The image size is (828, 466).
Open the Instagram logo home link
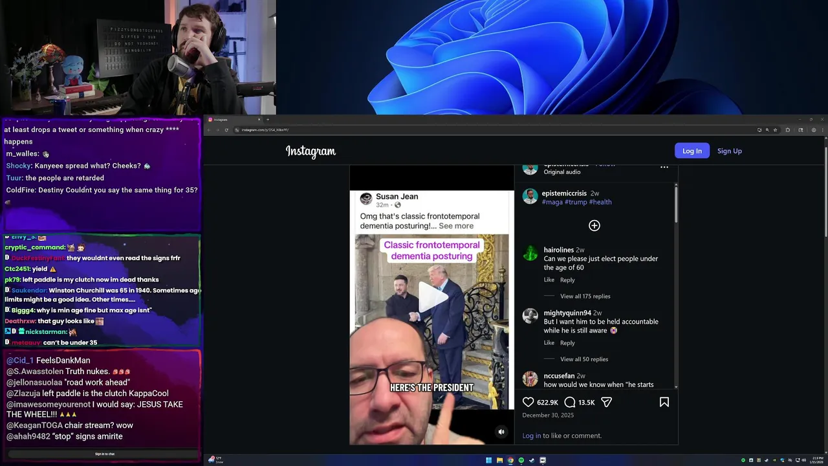coord(311,151)
